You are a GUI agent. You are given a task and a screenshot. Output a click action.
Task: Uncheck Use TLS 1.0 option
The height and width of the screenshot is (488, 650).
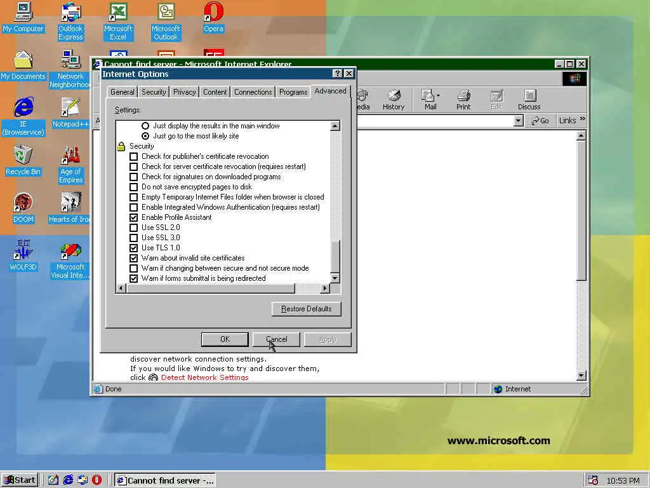[133, 248]
